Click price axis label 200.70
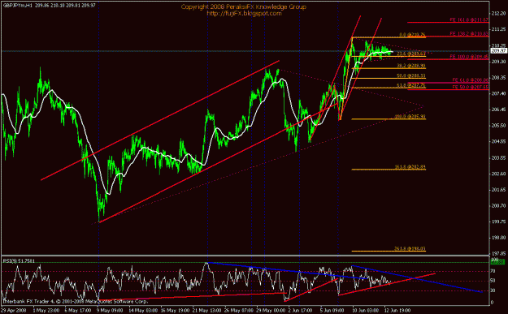508x314 pixels. click(499, 205)
